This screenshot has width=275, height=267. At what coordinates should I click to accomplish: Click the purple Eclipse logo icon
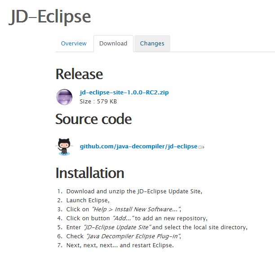pos(64,97)
